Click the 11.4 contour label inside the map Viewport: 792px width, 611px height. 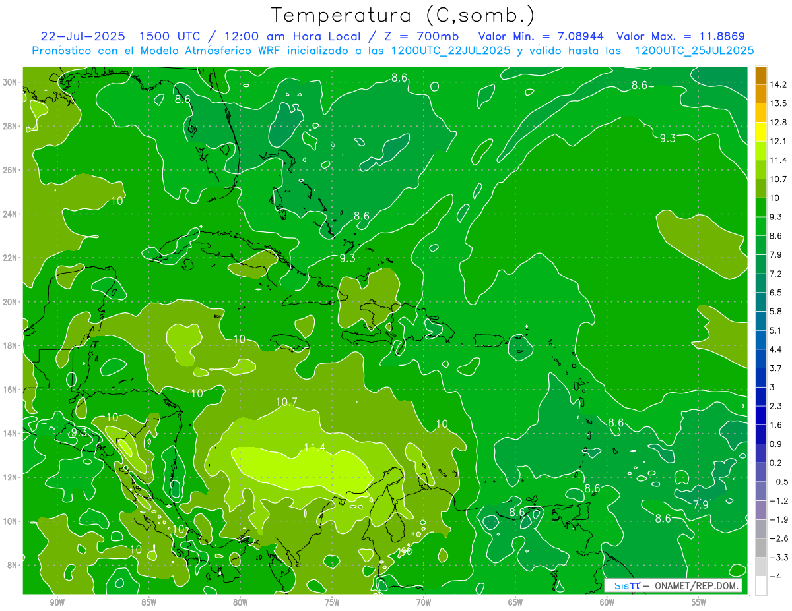coord(315,448)
